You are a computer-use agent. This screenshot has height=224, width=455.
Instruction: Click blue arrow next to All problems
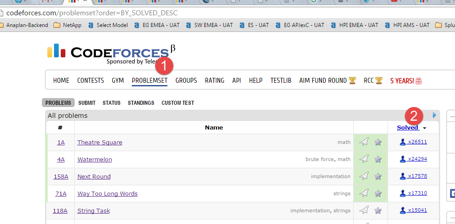pos(434,115)
